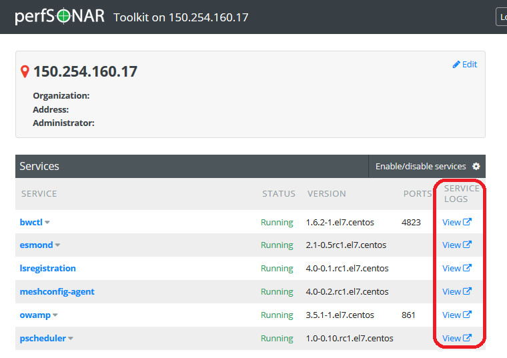Click version 2.1-0.5rc1.el7.centos

[x=346, y=245]
